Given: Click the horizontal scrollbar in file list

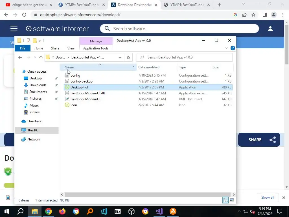Looking at the screenshot, I should point(148,194).
